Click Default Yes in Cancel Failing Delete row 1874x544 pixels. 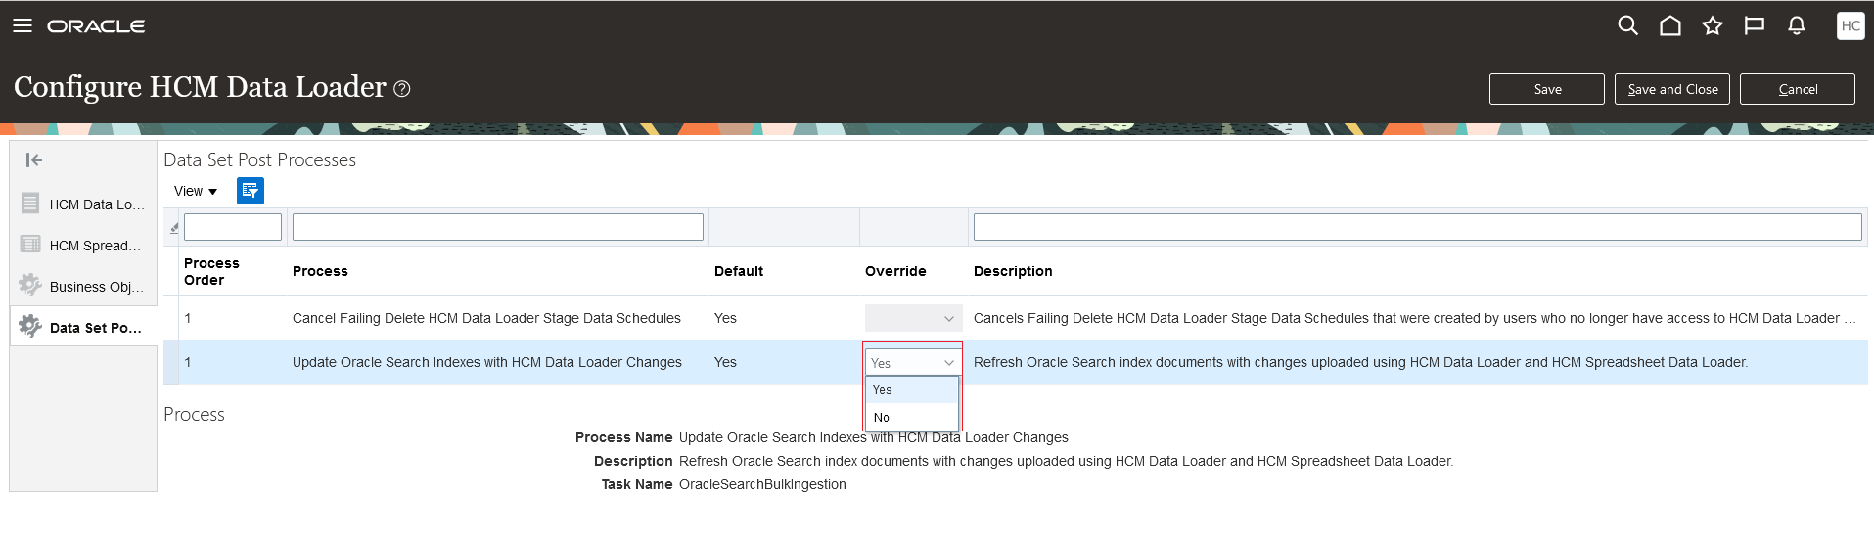(725, 318)
